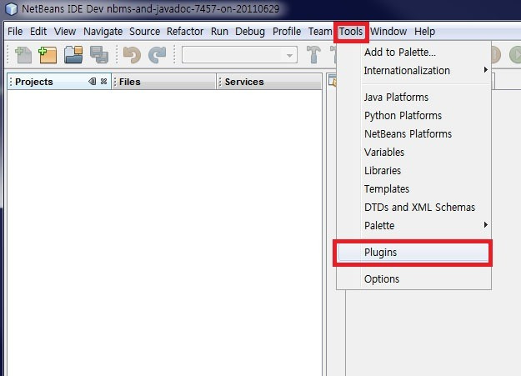Click the Undo arrow icon
Image resolution: width=521 pixels, height=376 pixels.
click(x=132, y=55)
